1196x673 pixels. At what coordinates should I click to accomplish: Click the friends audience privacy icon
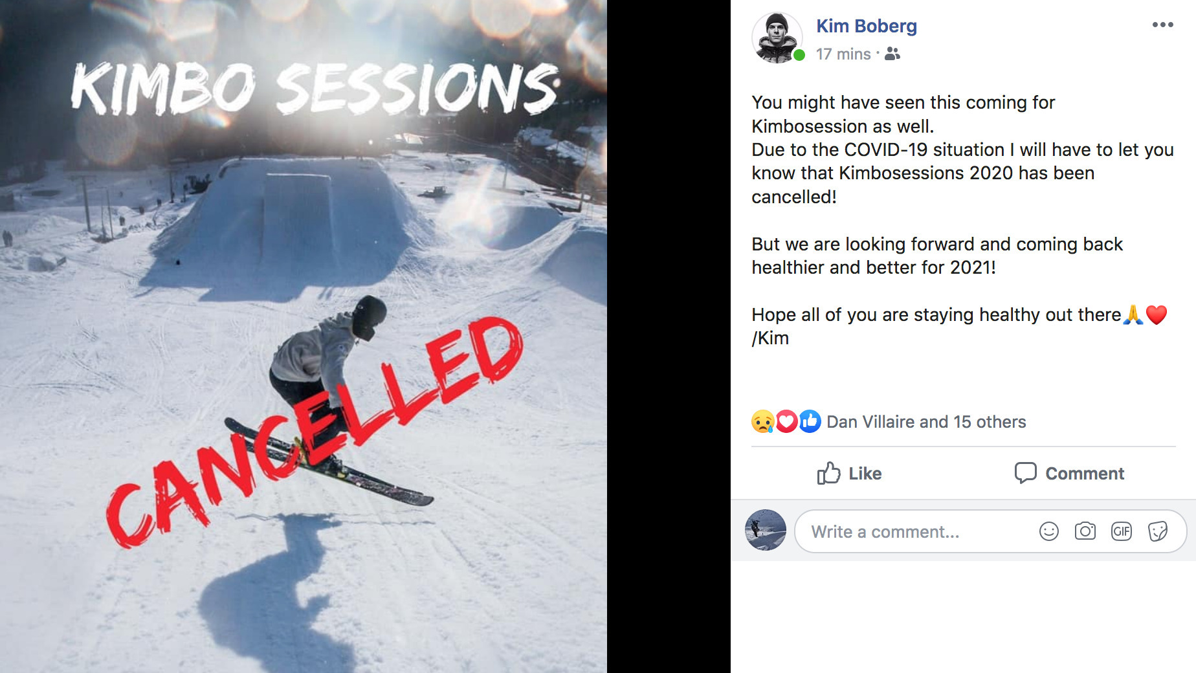tap(892, 54)
